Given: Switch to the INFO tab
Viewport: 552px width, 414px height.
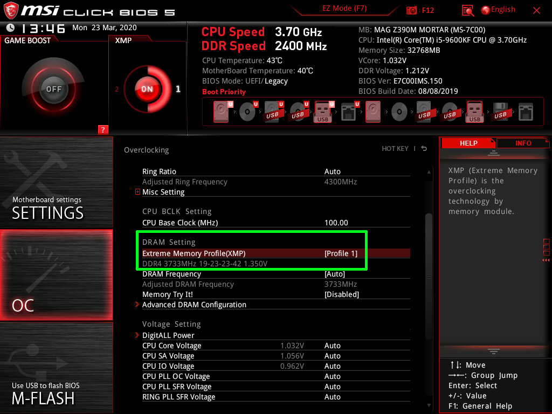Looking at the screenshot, I should pos(523,143).
